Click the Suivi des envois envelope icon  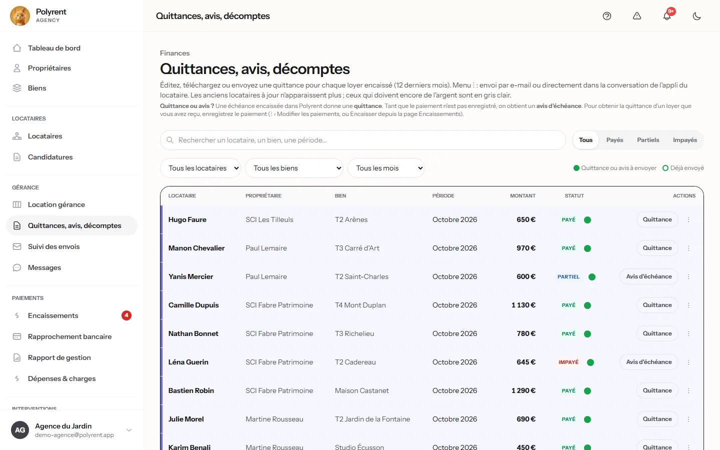tap(17, 246)
